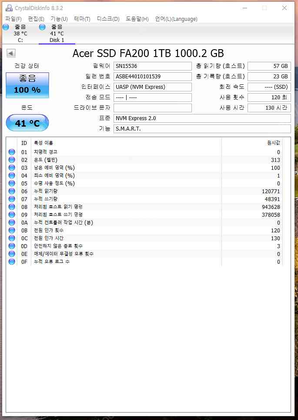Click the power on count value 120 회
Viewport: 298px width, 420px height.
point(269,97)
